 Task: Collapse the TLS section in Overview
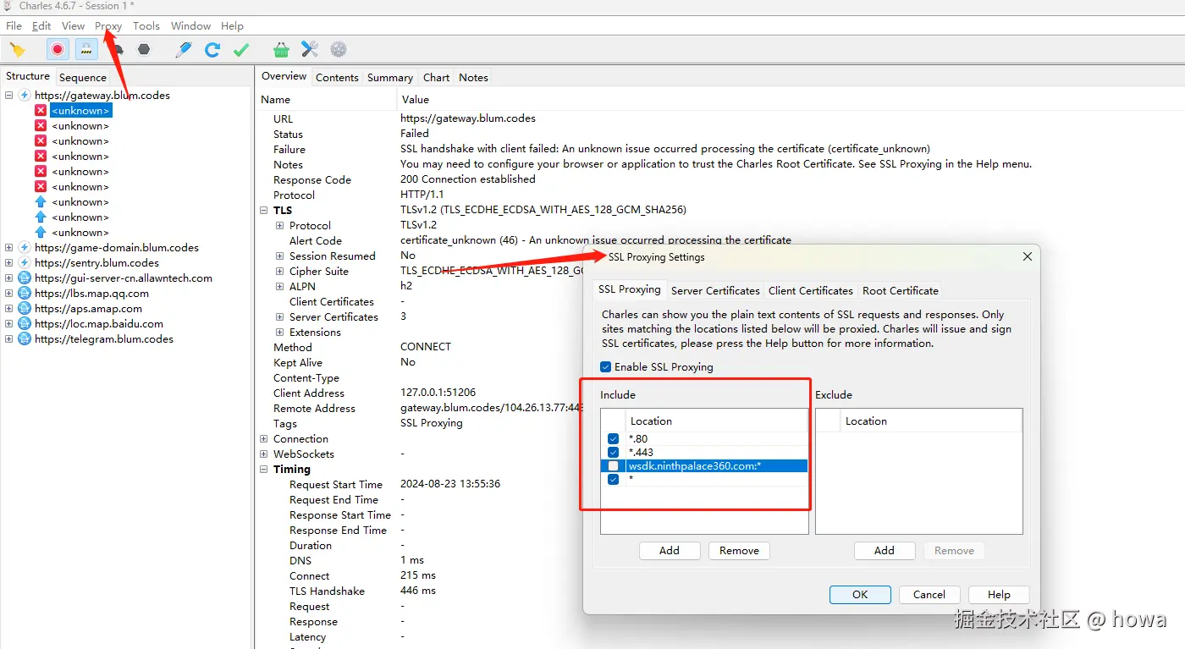tap(264, 211)
